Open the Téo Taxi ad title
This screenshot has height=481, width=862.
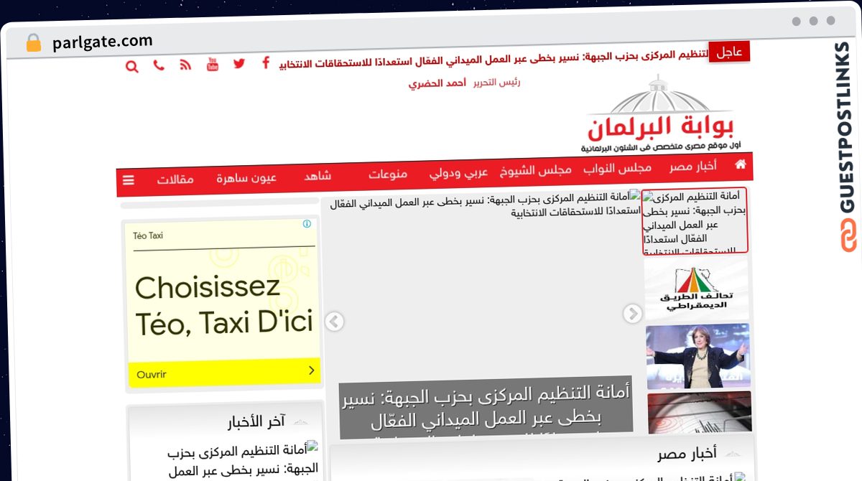coord(148,235)
